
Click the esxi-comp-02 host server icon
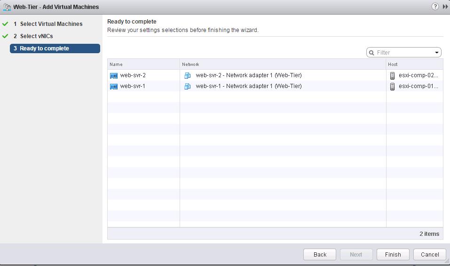point(392,75)
